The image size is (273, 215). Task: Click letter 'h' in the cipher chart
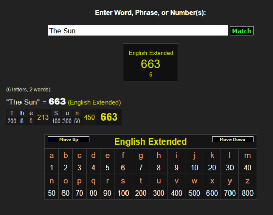(159, 155)
